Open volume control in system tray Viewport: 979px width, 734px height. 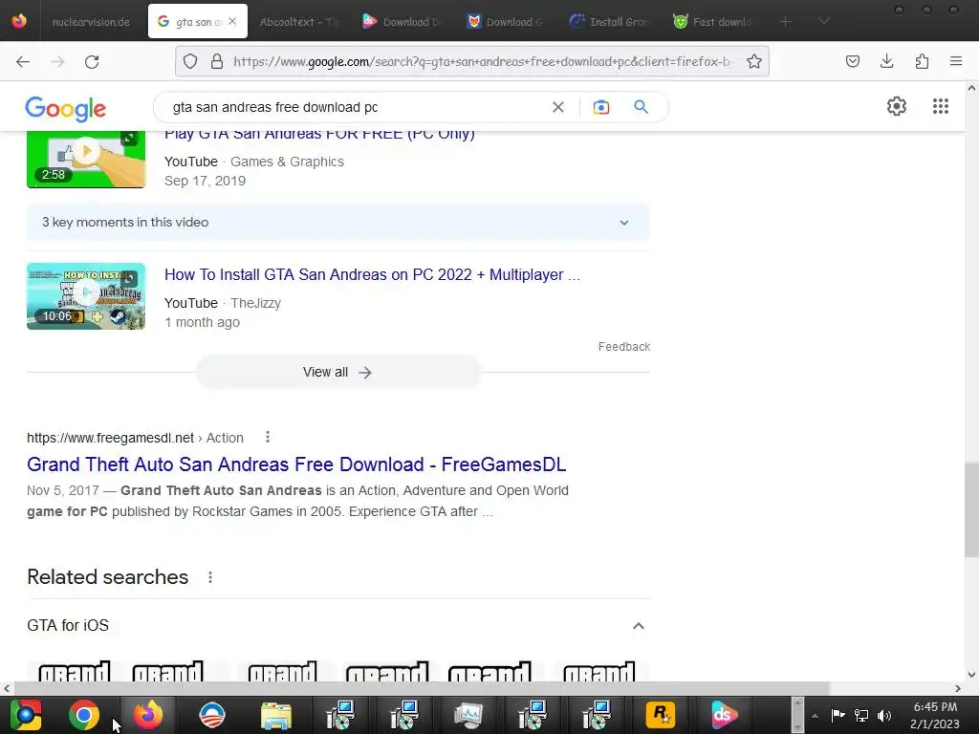(x=884, y=715)
